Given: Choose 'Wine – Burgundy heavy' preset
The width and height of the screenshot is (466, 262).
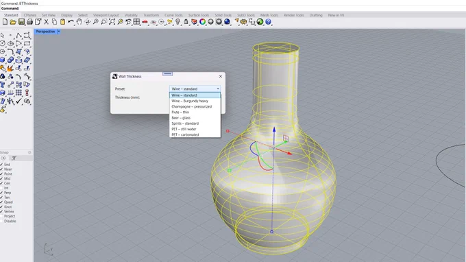Looking at the screenshot, I should point(195,101).
